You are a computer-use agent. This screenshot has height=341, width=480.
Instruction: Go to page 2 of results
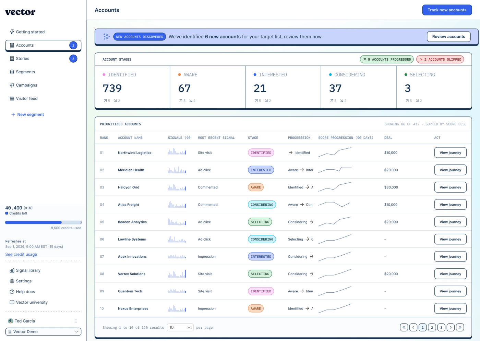(432, 328)
